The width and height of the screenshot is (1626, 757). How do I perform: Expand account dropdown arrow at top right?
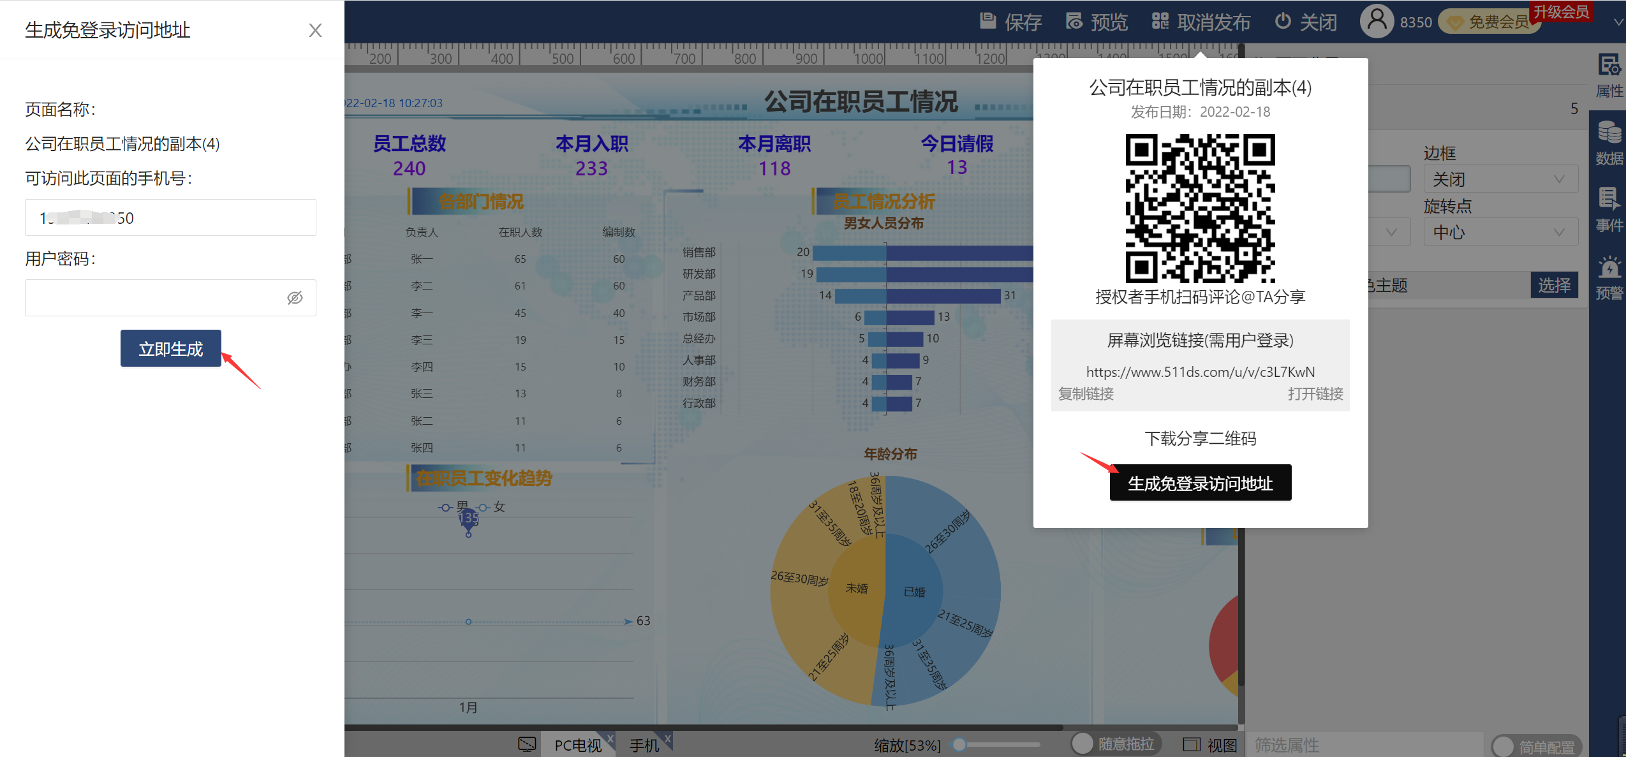click(x=1618, y=22)
